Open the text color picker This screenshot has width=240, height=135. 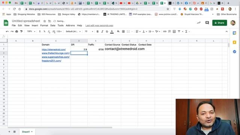click(112, 31)
